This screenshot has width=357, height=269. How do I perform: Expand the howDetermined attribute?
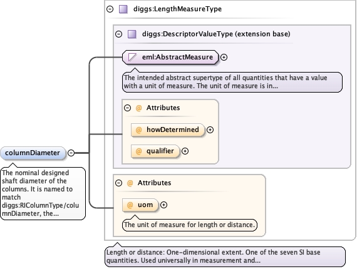[x=210, y=130]
